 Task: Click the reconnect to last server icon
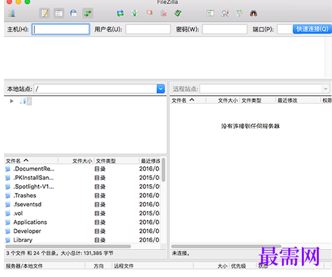tap(178, 14)
